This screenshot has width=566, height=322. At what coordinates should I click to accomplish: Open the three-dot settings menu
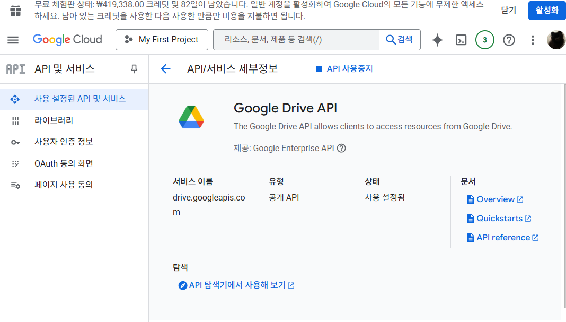[533, 40]
